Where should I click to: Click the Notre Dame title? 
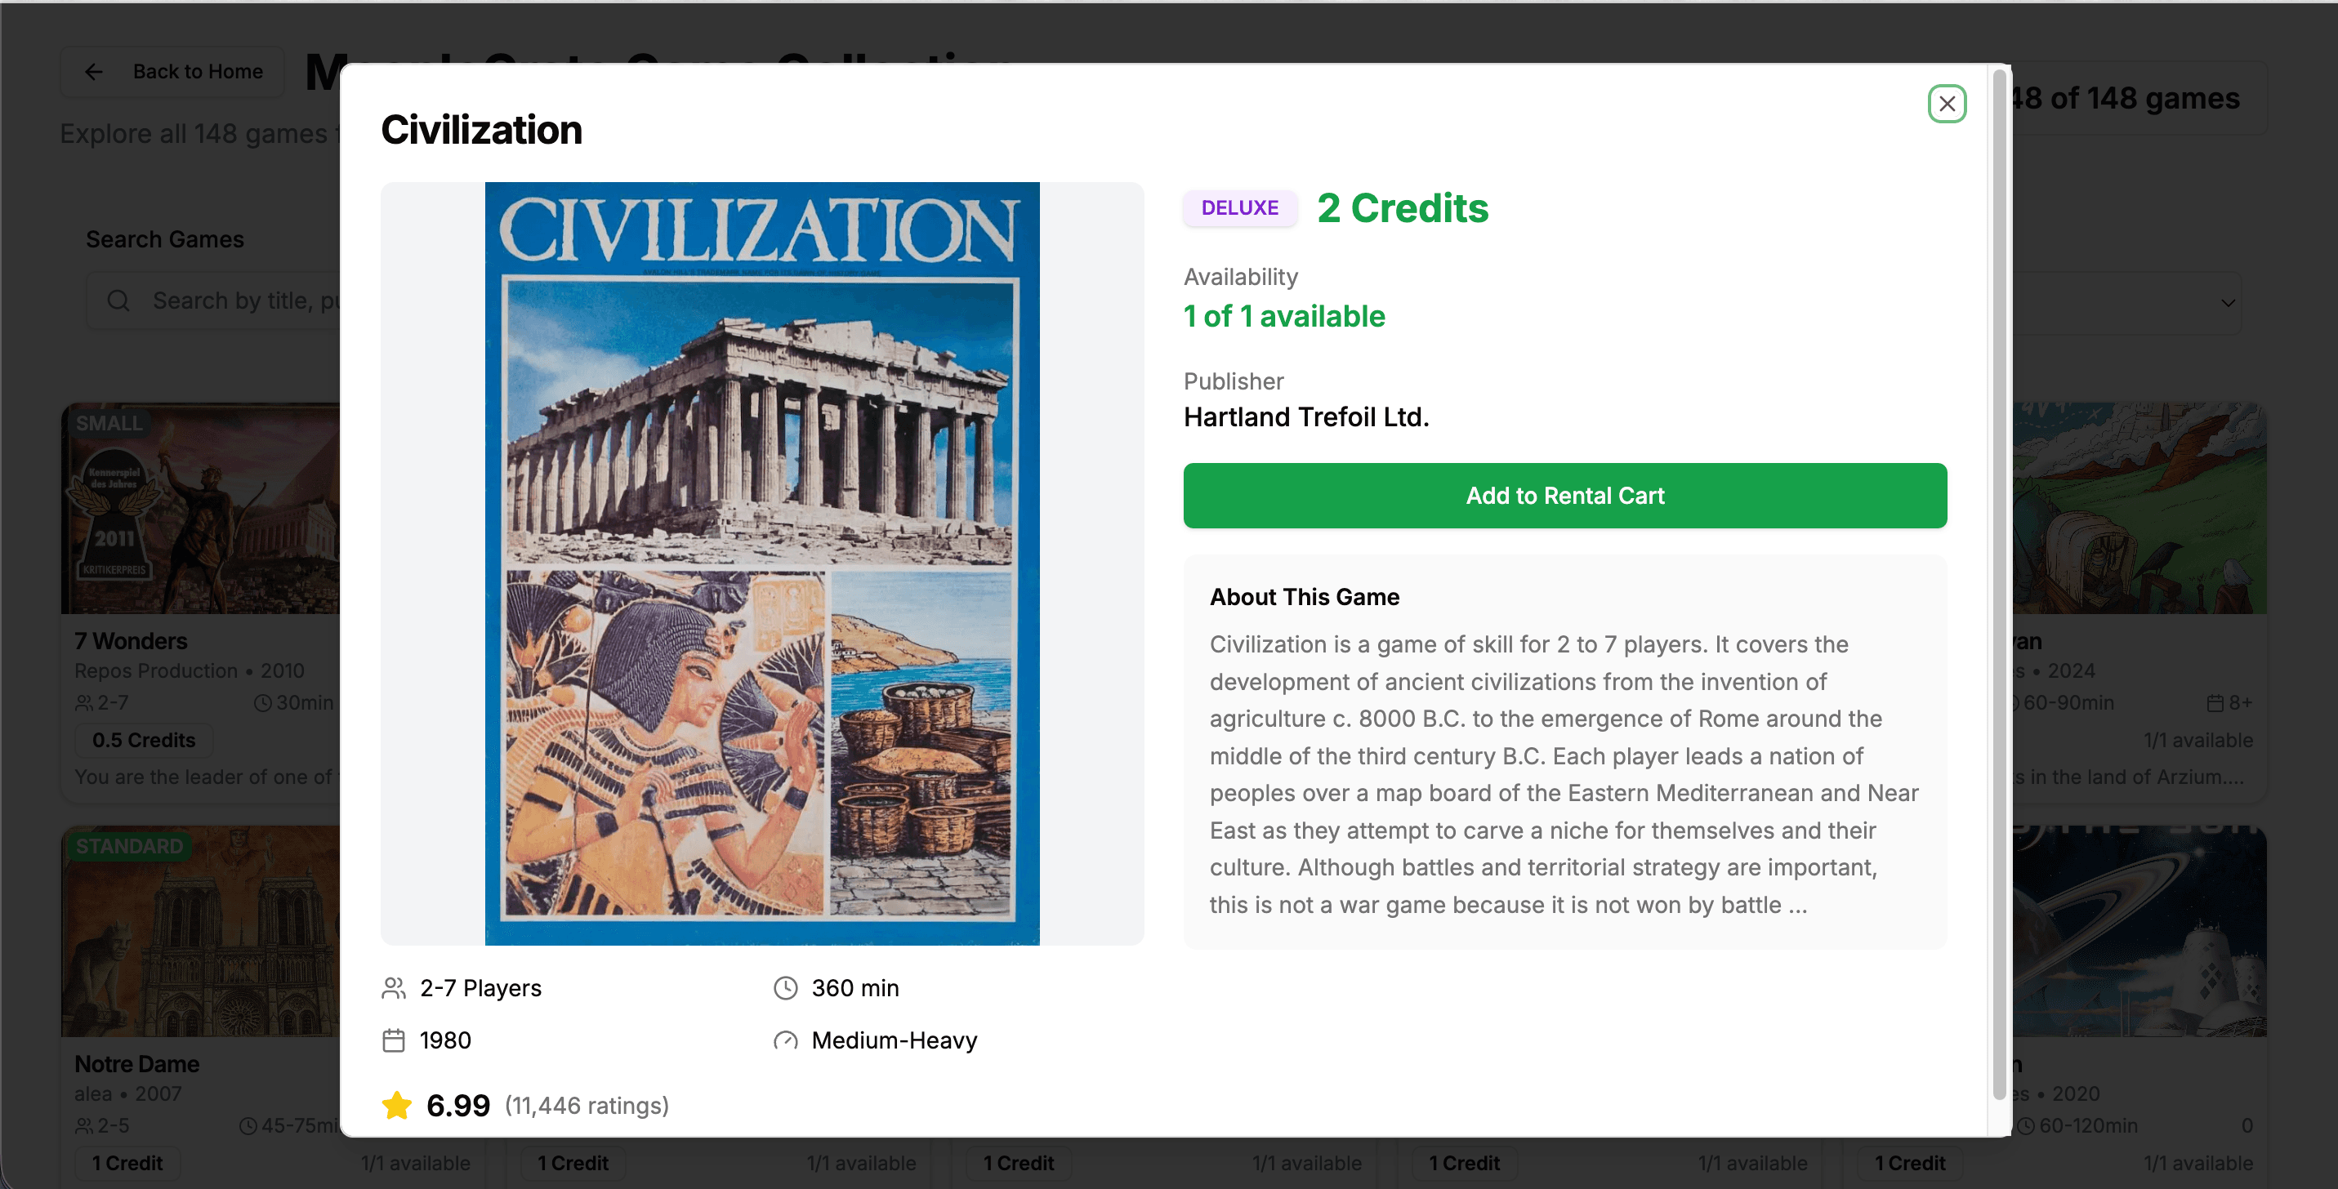[x=137, y=1063]
